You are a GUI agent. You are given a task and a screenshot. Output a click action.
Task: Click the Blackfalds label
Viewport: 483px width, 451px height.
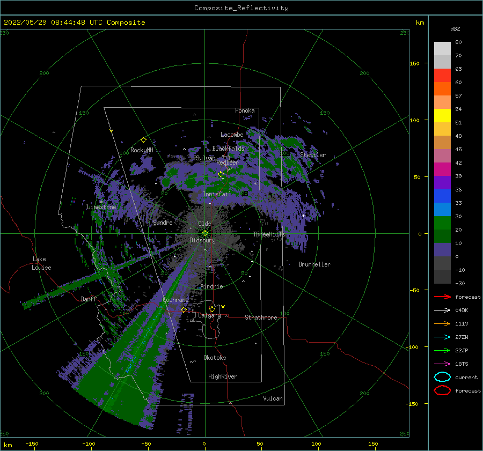coord(228,149)
